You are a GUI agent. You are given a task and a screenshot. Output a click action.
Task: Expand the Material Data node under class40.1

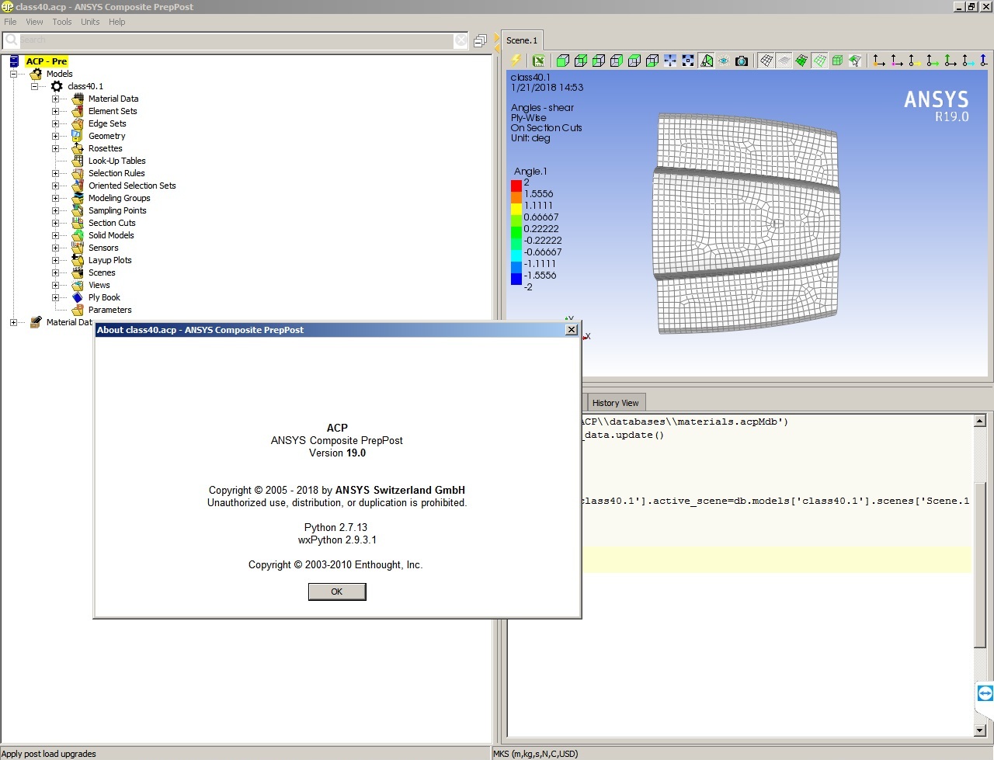[55, 99]
